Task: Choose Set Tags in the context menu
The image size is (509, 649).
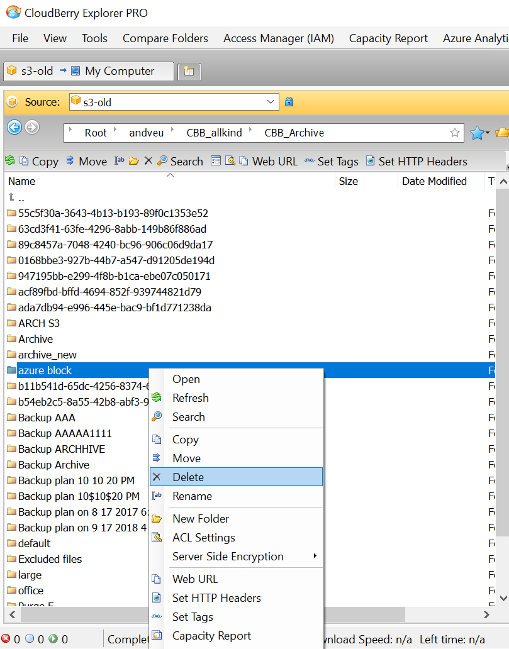Action: [x=236, y=617]
